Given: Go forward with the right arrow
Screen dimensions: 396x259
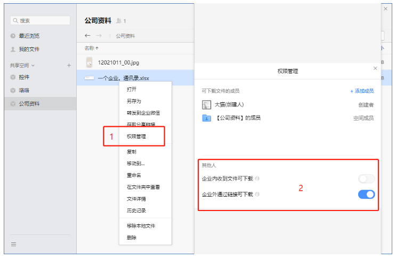Looking at the screenshot, I should click(x=99, y=36).
